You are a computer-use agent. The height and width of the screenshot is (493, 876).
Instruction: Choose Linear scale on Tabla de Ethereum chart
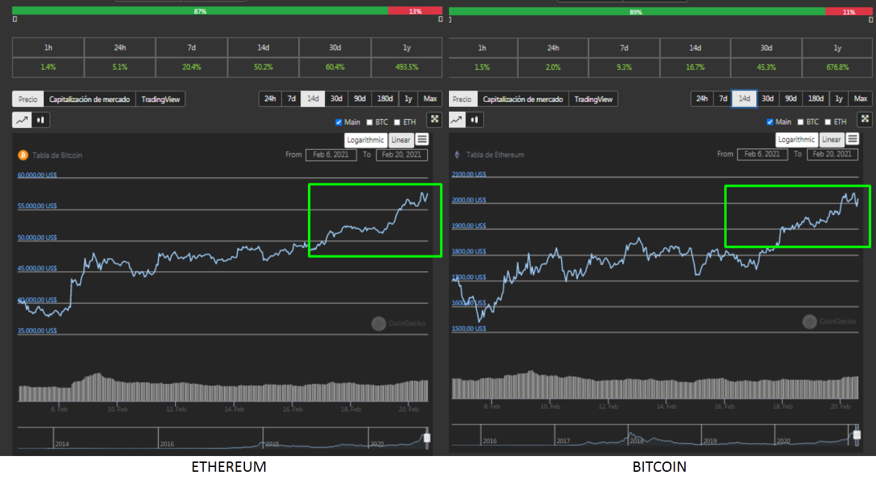[x=832, y=139]
